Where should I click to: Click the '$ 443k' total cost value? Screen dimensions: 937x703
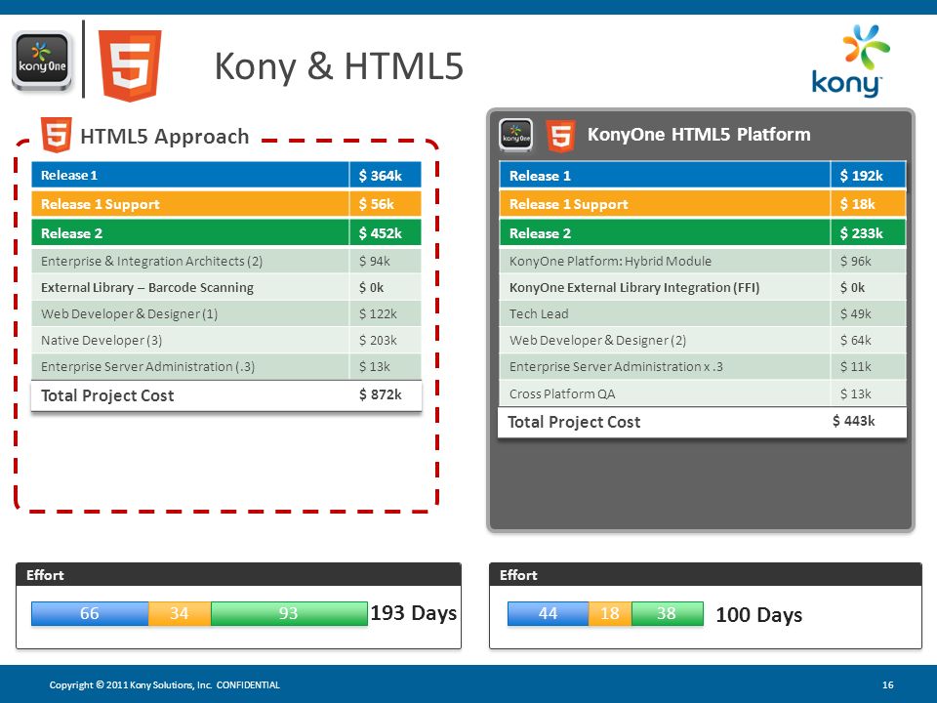click(x=854, y=421)
